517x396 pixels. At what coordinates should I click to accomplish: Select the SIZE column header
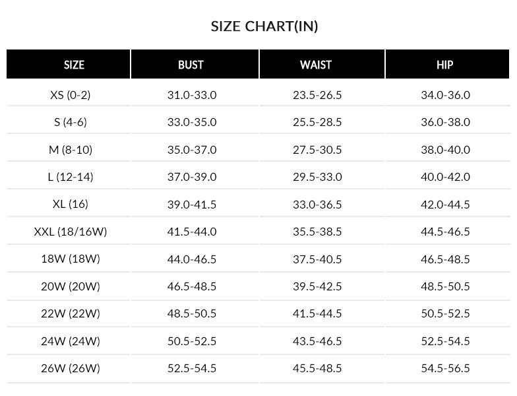(x=74, y=65)
